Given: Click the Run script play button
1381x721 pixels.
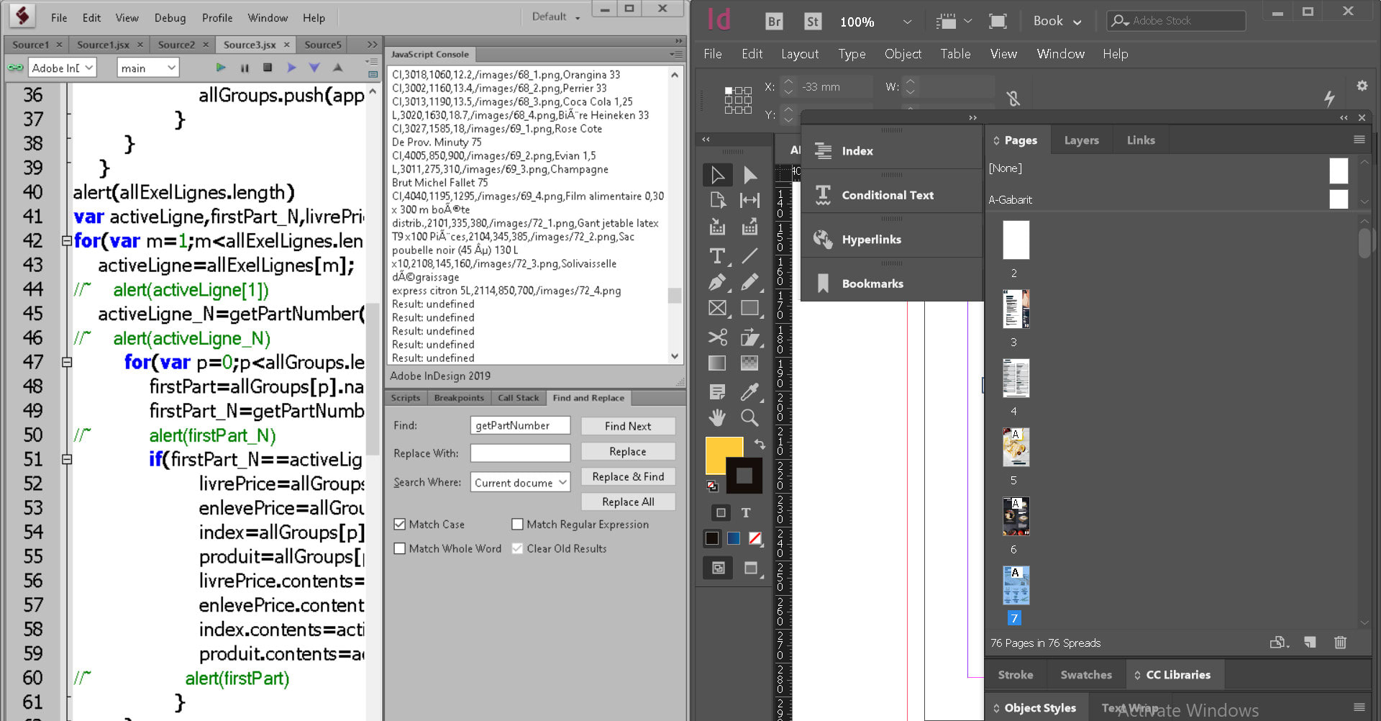Looking at the screenshot, I should coord(221,68).
